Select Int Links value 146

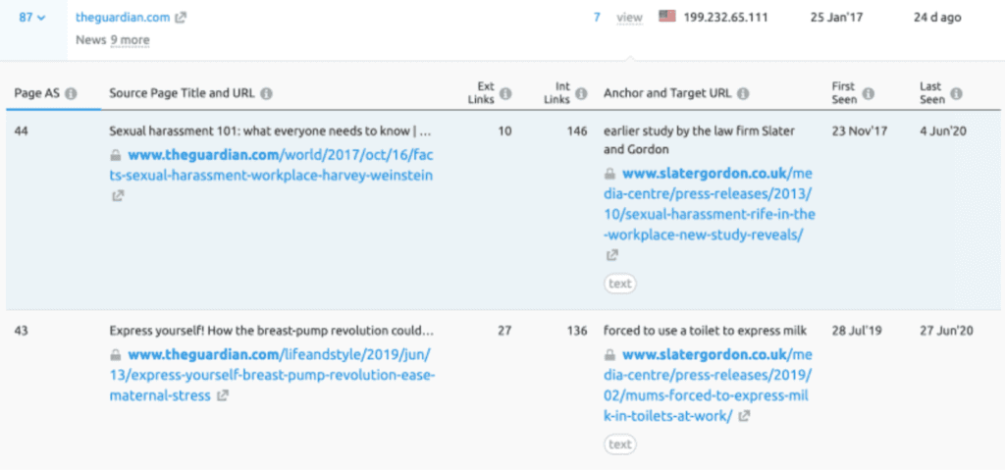577,131
